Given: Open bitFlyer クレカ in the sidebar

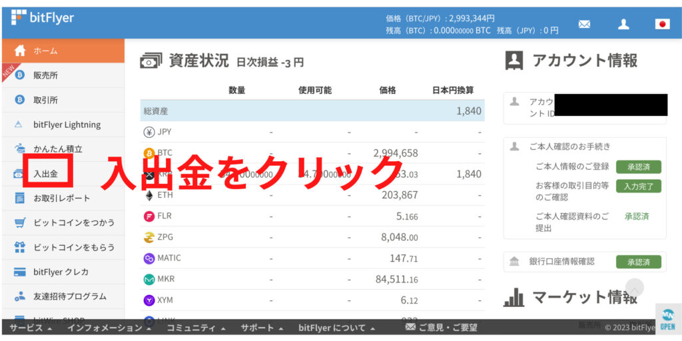Looking at the screenshot, I should [63, 272].
